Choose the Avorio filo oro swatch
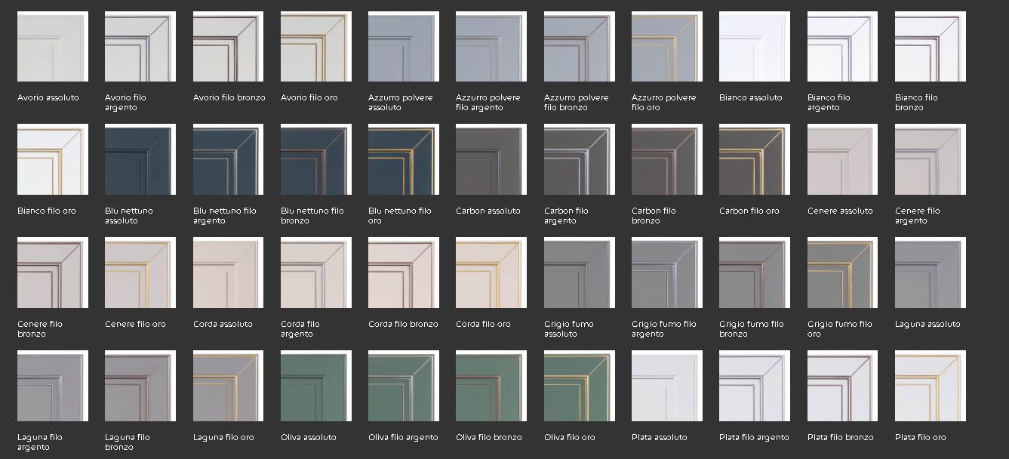Image resolution: width=1009 pixels, height=459 pixels. [315, 46]
